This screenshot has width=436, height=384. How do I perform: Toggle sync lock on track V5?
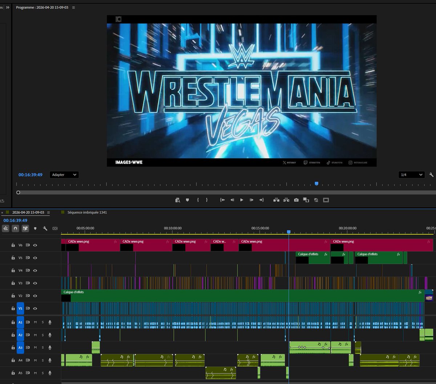tap(28, 258)
